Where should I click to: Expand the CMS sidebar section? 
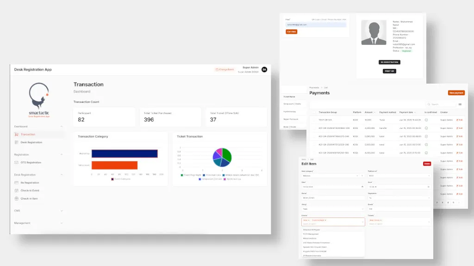(62, 211)
